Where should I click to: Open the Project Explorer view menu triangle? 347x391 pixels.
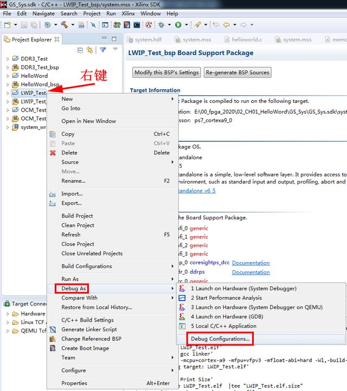tap(115, 49)
